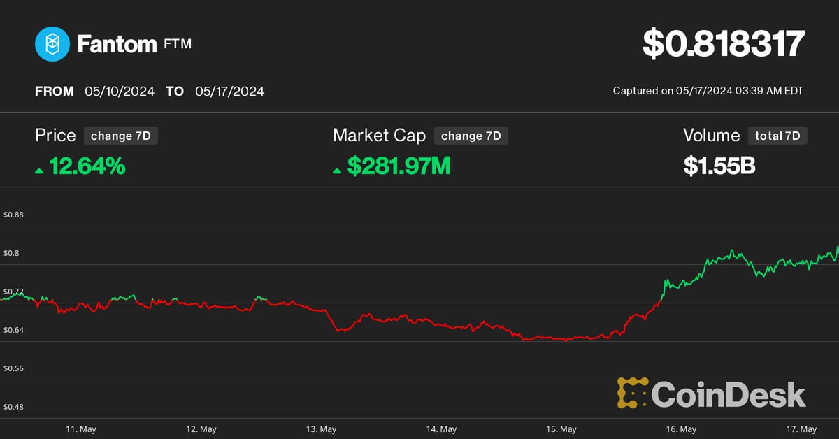Click the 'Captured on' timestamp text
Viewport: 839px width, 439px height.
pos(708,91)
